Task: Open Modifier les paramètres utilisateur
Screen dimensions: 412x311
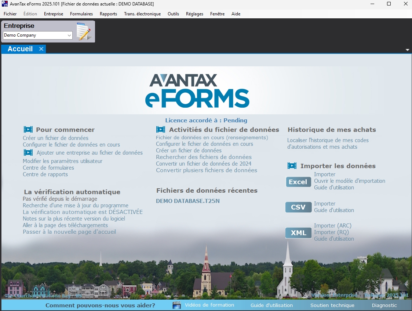Action: tap(62, 161)
